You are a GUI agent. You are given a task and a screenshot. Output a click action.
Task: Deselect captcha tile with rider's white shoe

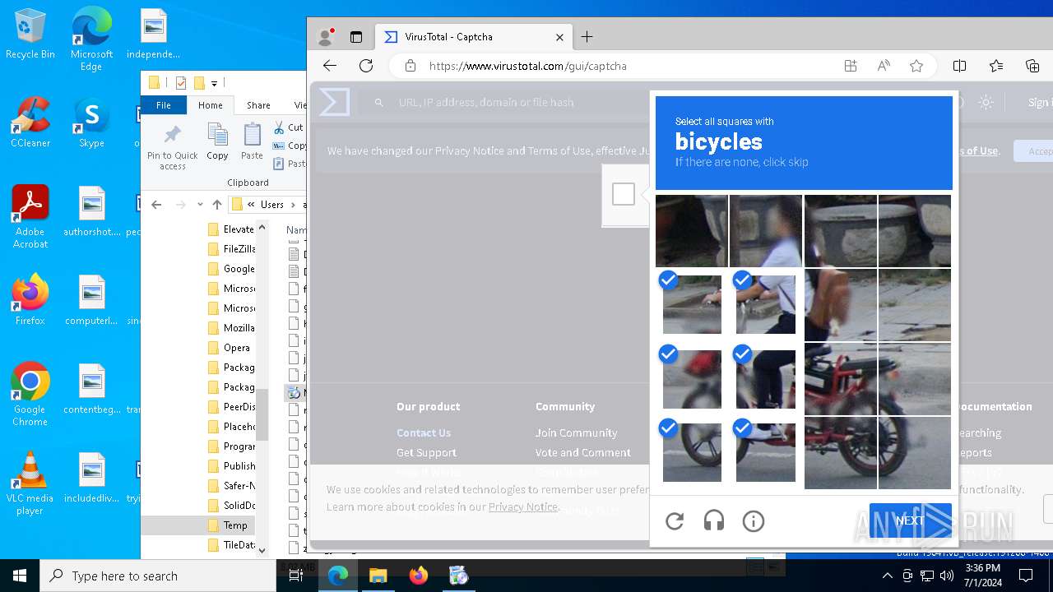[766, 452]
